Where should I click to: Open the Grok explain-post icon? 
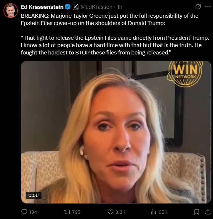198,7
